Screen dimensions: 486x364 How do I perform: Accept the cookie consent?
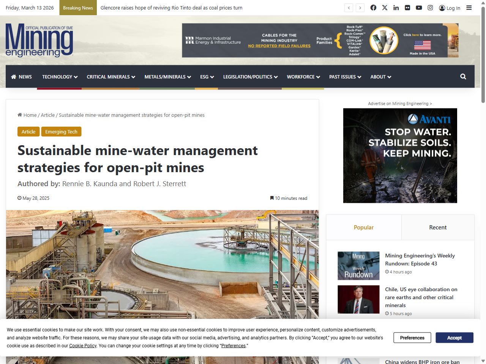pyautogui.click(x=454, y=337)
